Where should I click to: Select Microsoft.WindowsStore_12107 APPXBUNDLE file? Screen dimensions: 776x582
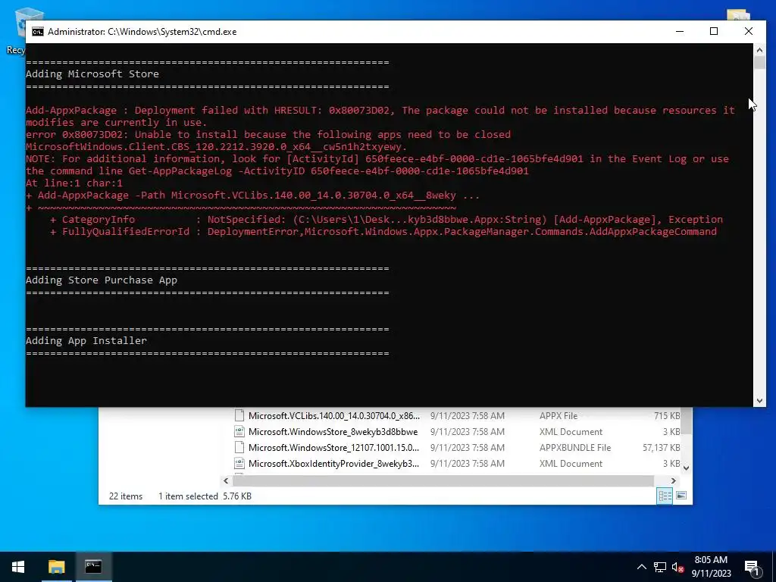[333, 447]
